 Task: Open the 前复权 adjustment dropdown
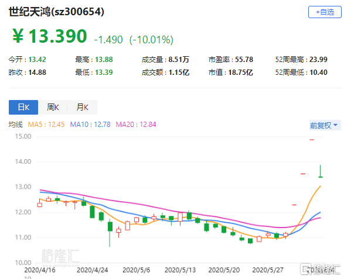click(x=325, y=125)
